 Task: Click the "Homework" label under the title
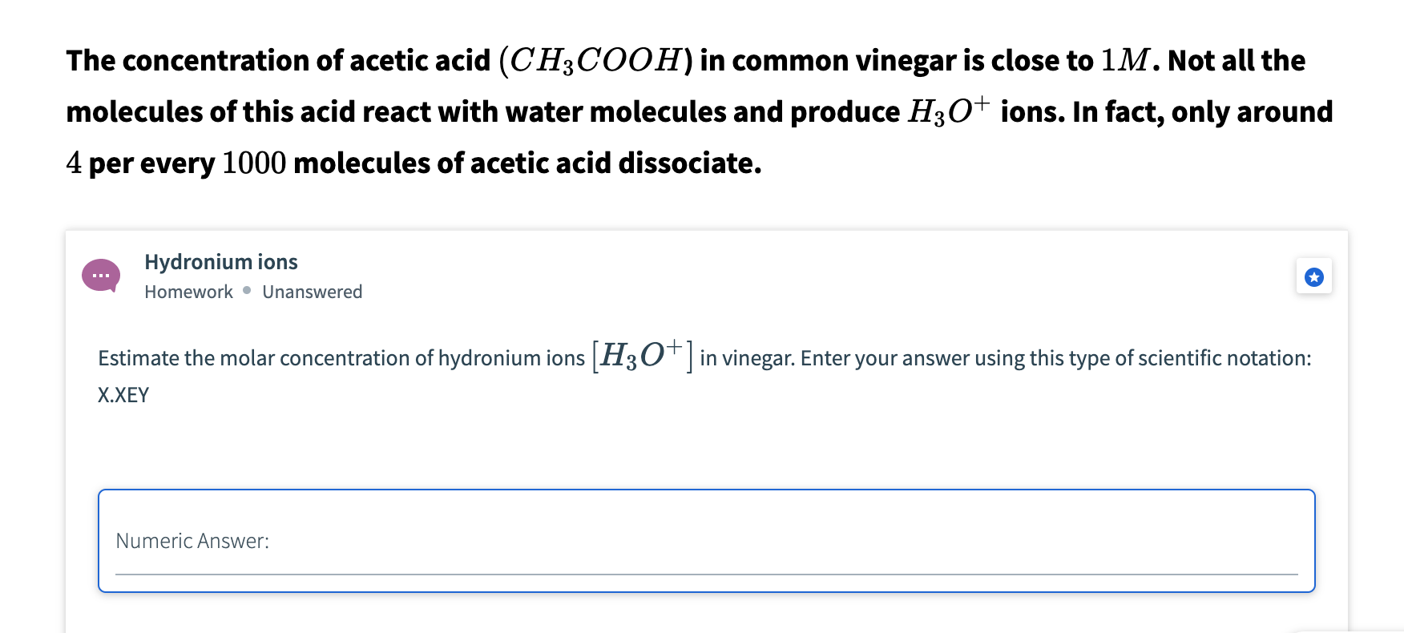coord(188,292)
